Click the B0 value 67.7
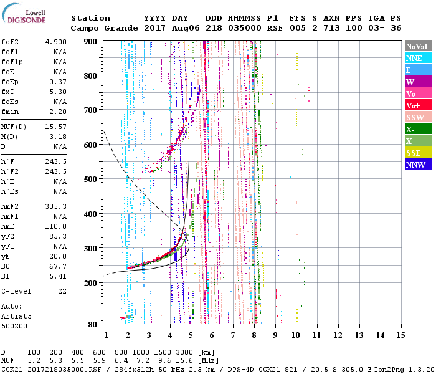 pos(58,267)
